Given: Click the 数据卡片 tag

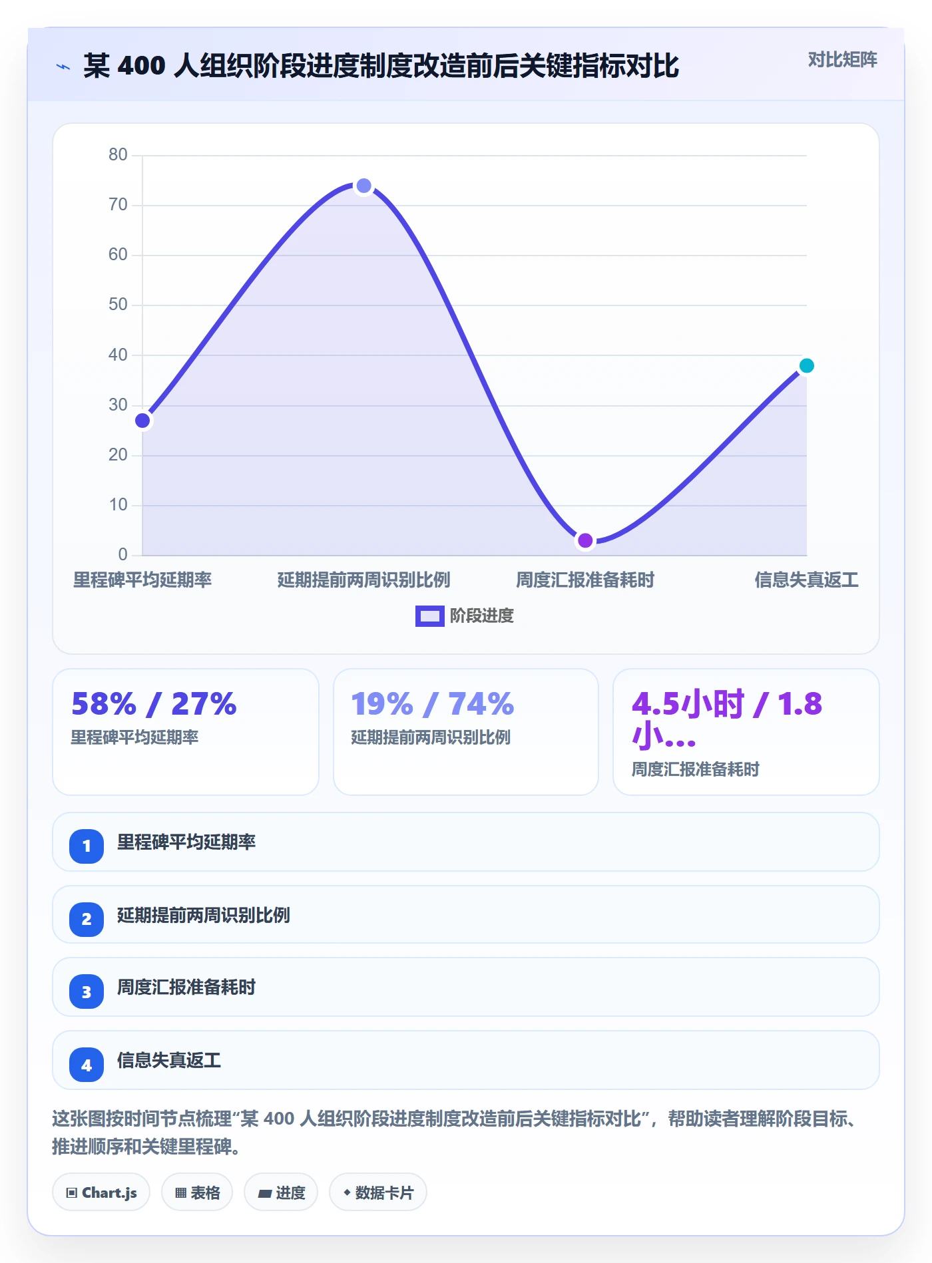Looking at the screenshot, I should 378,1192.
